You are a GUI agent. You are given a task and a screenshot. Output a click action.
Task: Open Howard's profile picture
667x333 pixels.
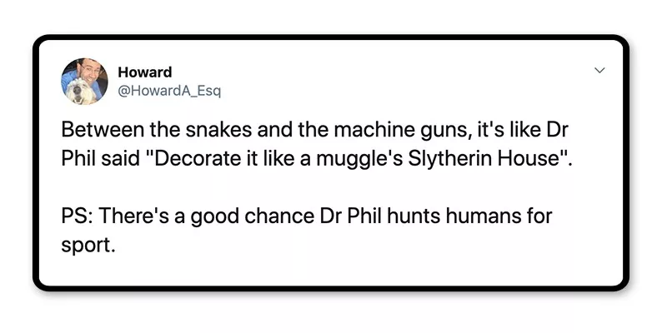[x=85, y=82]
